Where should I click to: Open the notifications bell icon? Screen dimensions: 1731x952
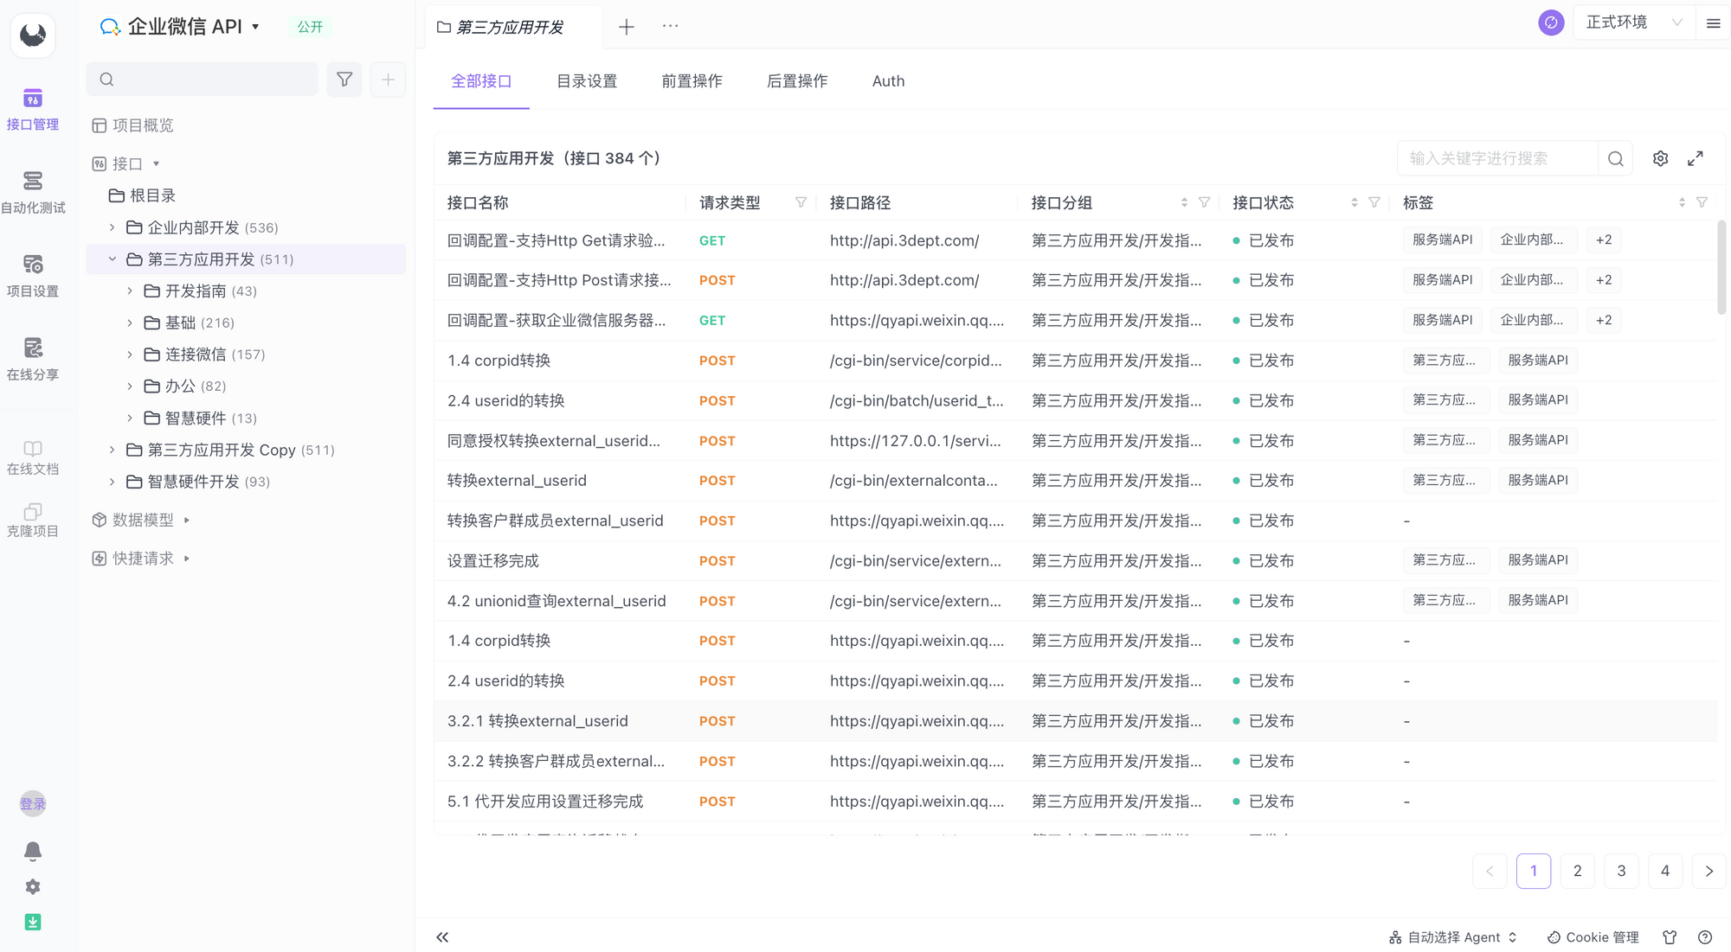32,850
